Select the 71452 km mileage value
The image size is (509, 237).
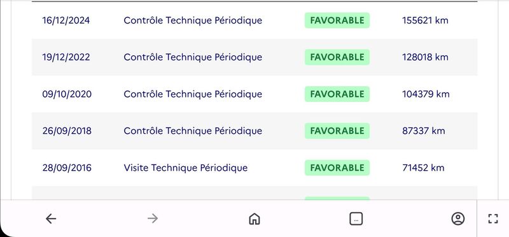click(423, 168)
